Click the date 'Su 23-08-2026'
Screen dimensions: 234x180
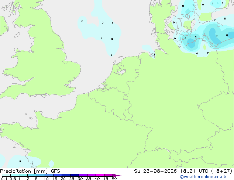coord(155,171)
